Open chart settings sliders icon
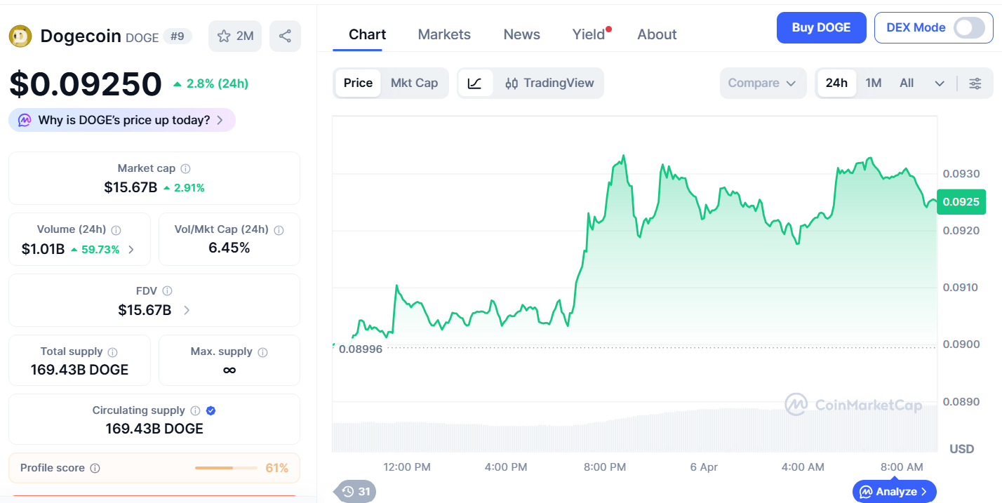 (x=975, y=83)
